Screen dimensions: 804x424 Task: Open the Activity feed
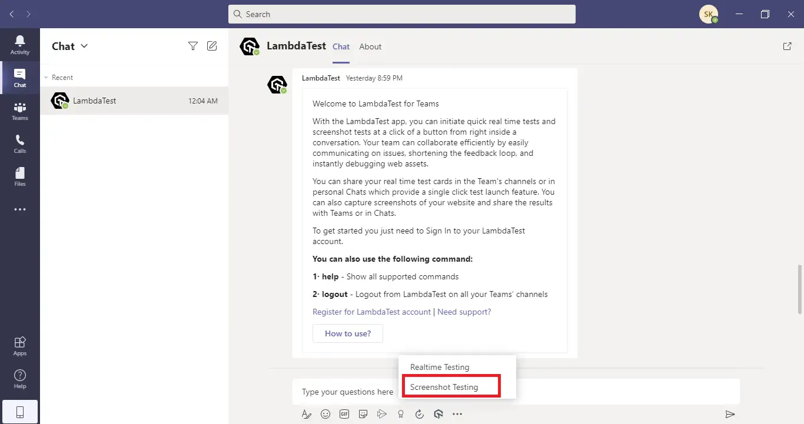19,40
